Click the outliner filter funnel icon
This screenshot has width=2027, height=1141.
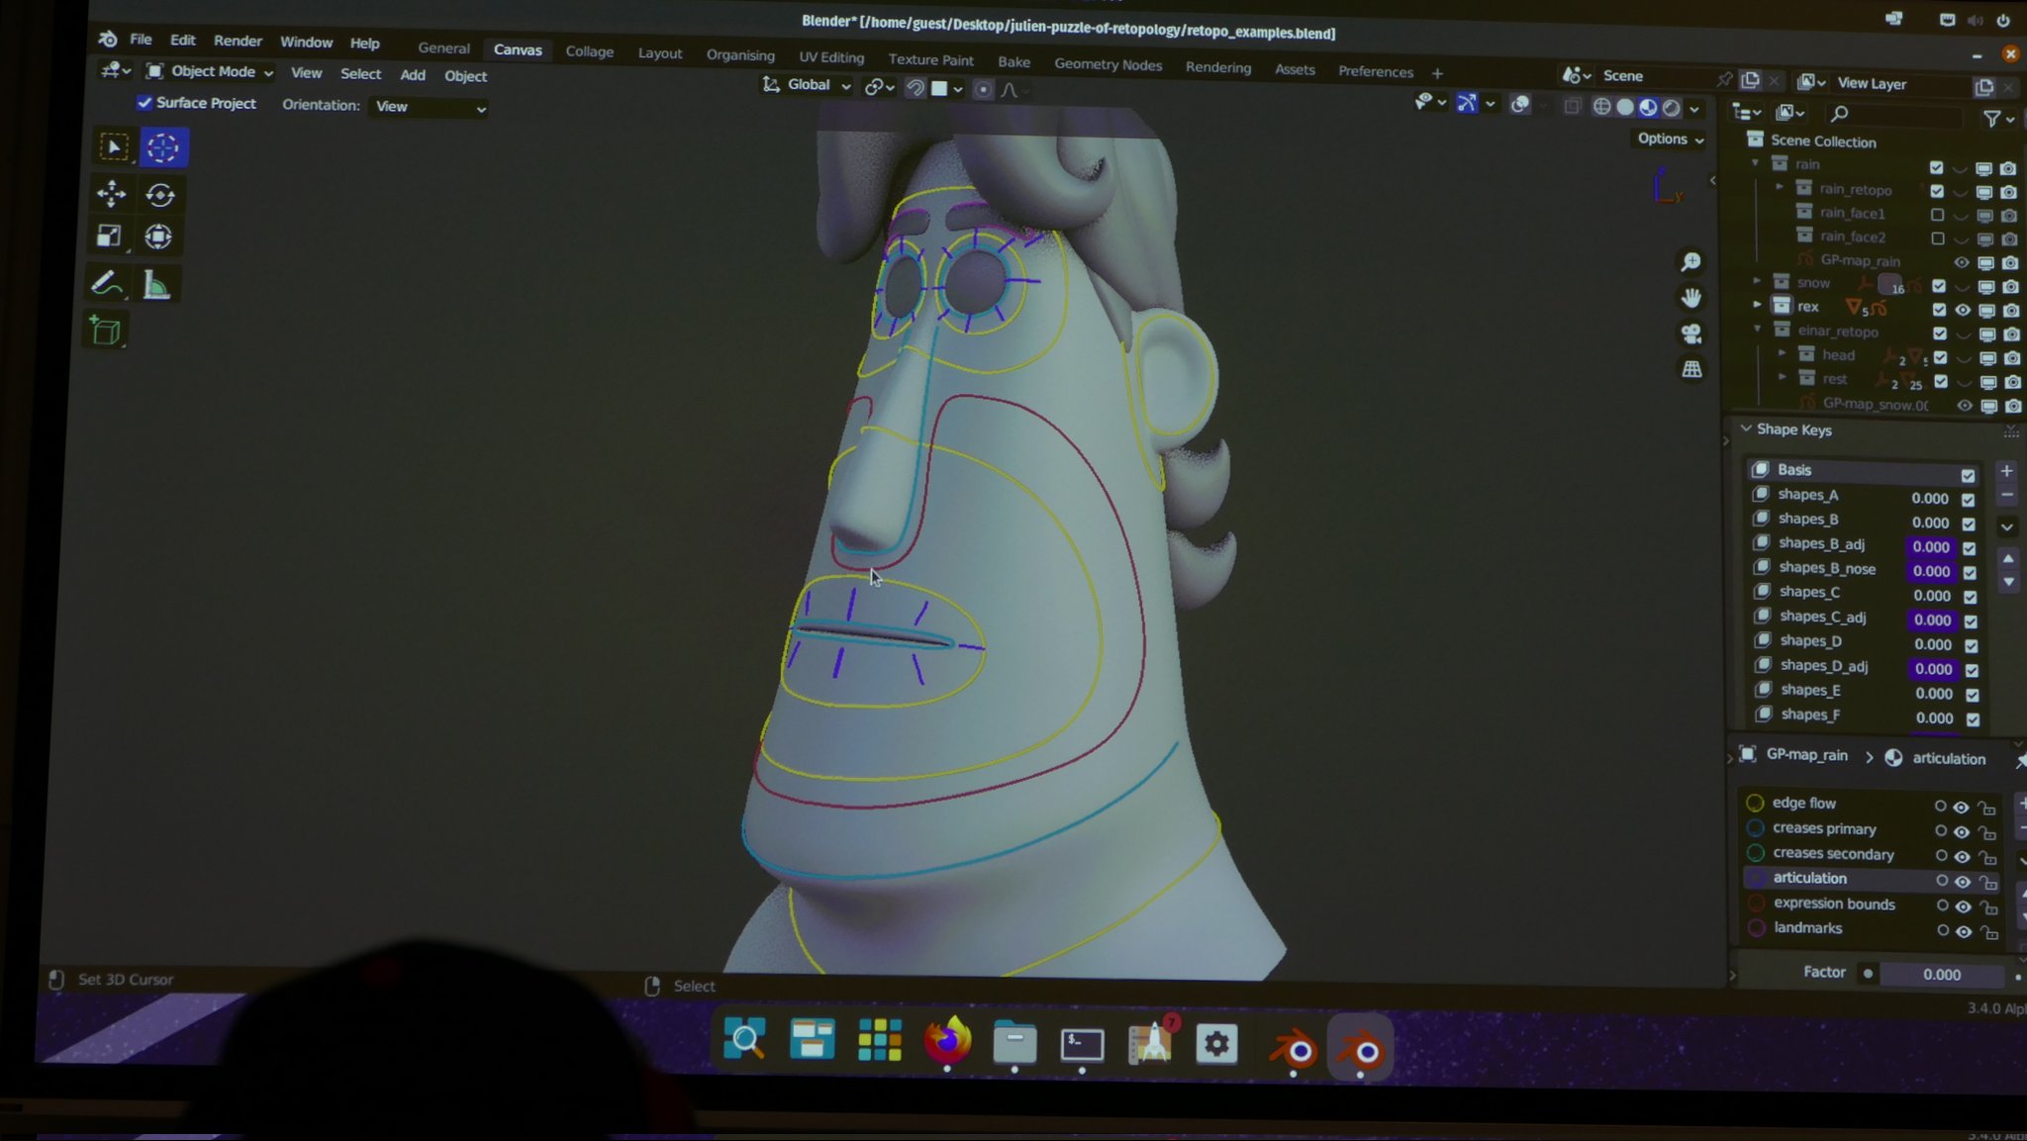coord(1992,118)
